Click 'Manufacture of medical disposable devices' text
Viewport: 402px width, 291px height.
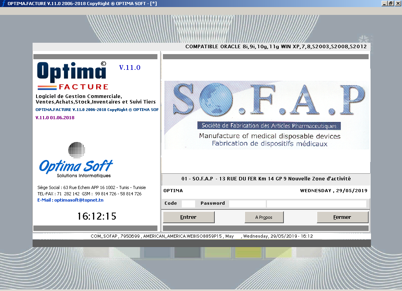coord(270,136)
